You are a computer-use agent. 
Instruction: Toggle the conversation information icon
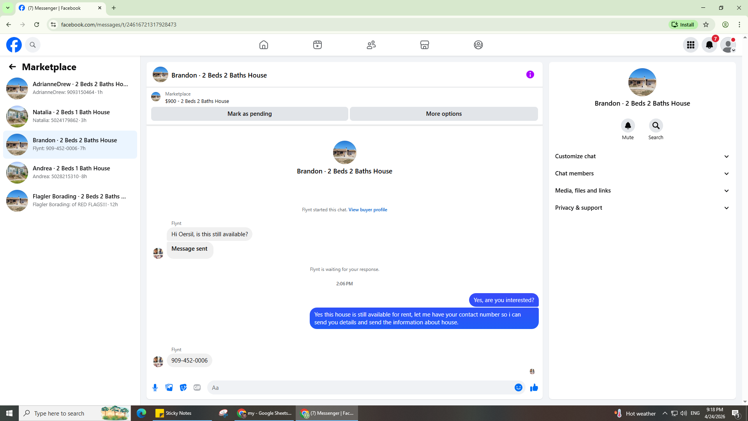click(530, 74)
